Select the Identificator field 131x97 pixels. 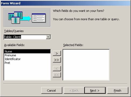click(x=27, y=59)
